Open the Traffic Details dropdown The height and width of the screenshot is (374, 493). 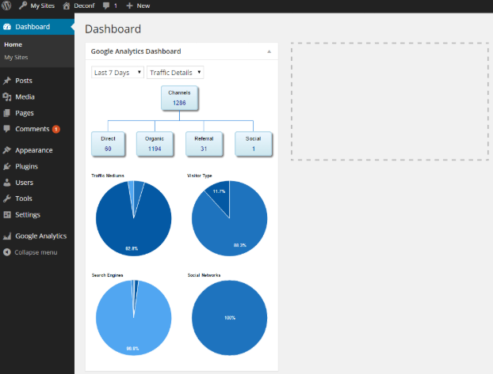point(175,73)
